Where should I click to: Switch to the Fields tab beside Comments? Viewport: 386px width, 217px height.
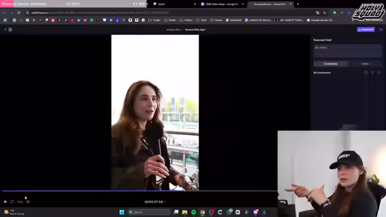(365, 64)
